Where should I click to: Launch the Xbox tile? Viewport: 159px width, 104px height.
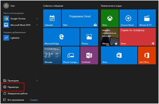click(x=110, y=18)
